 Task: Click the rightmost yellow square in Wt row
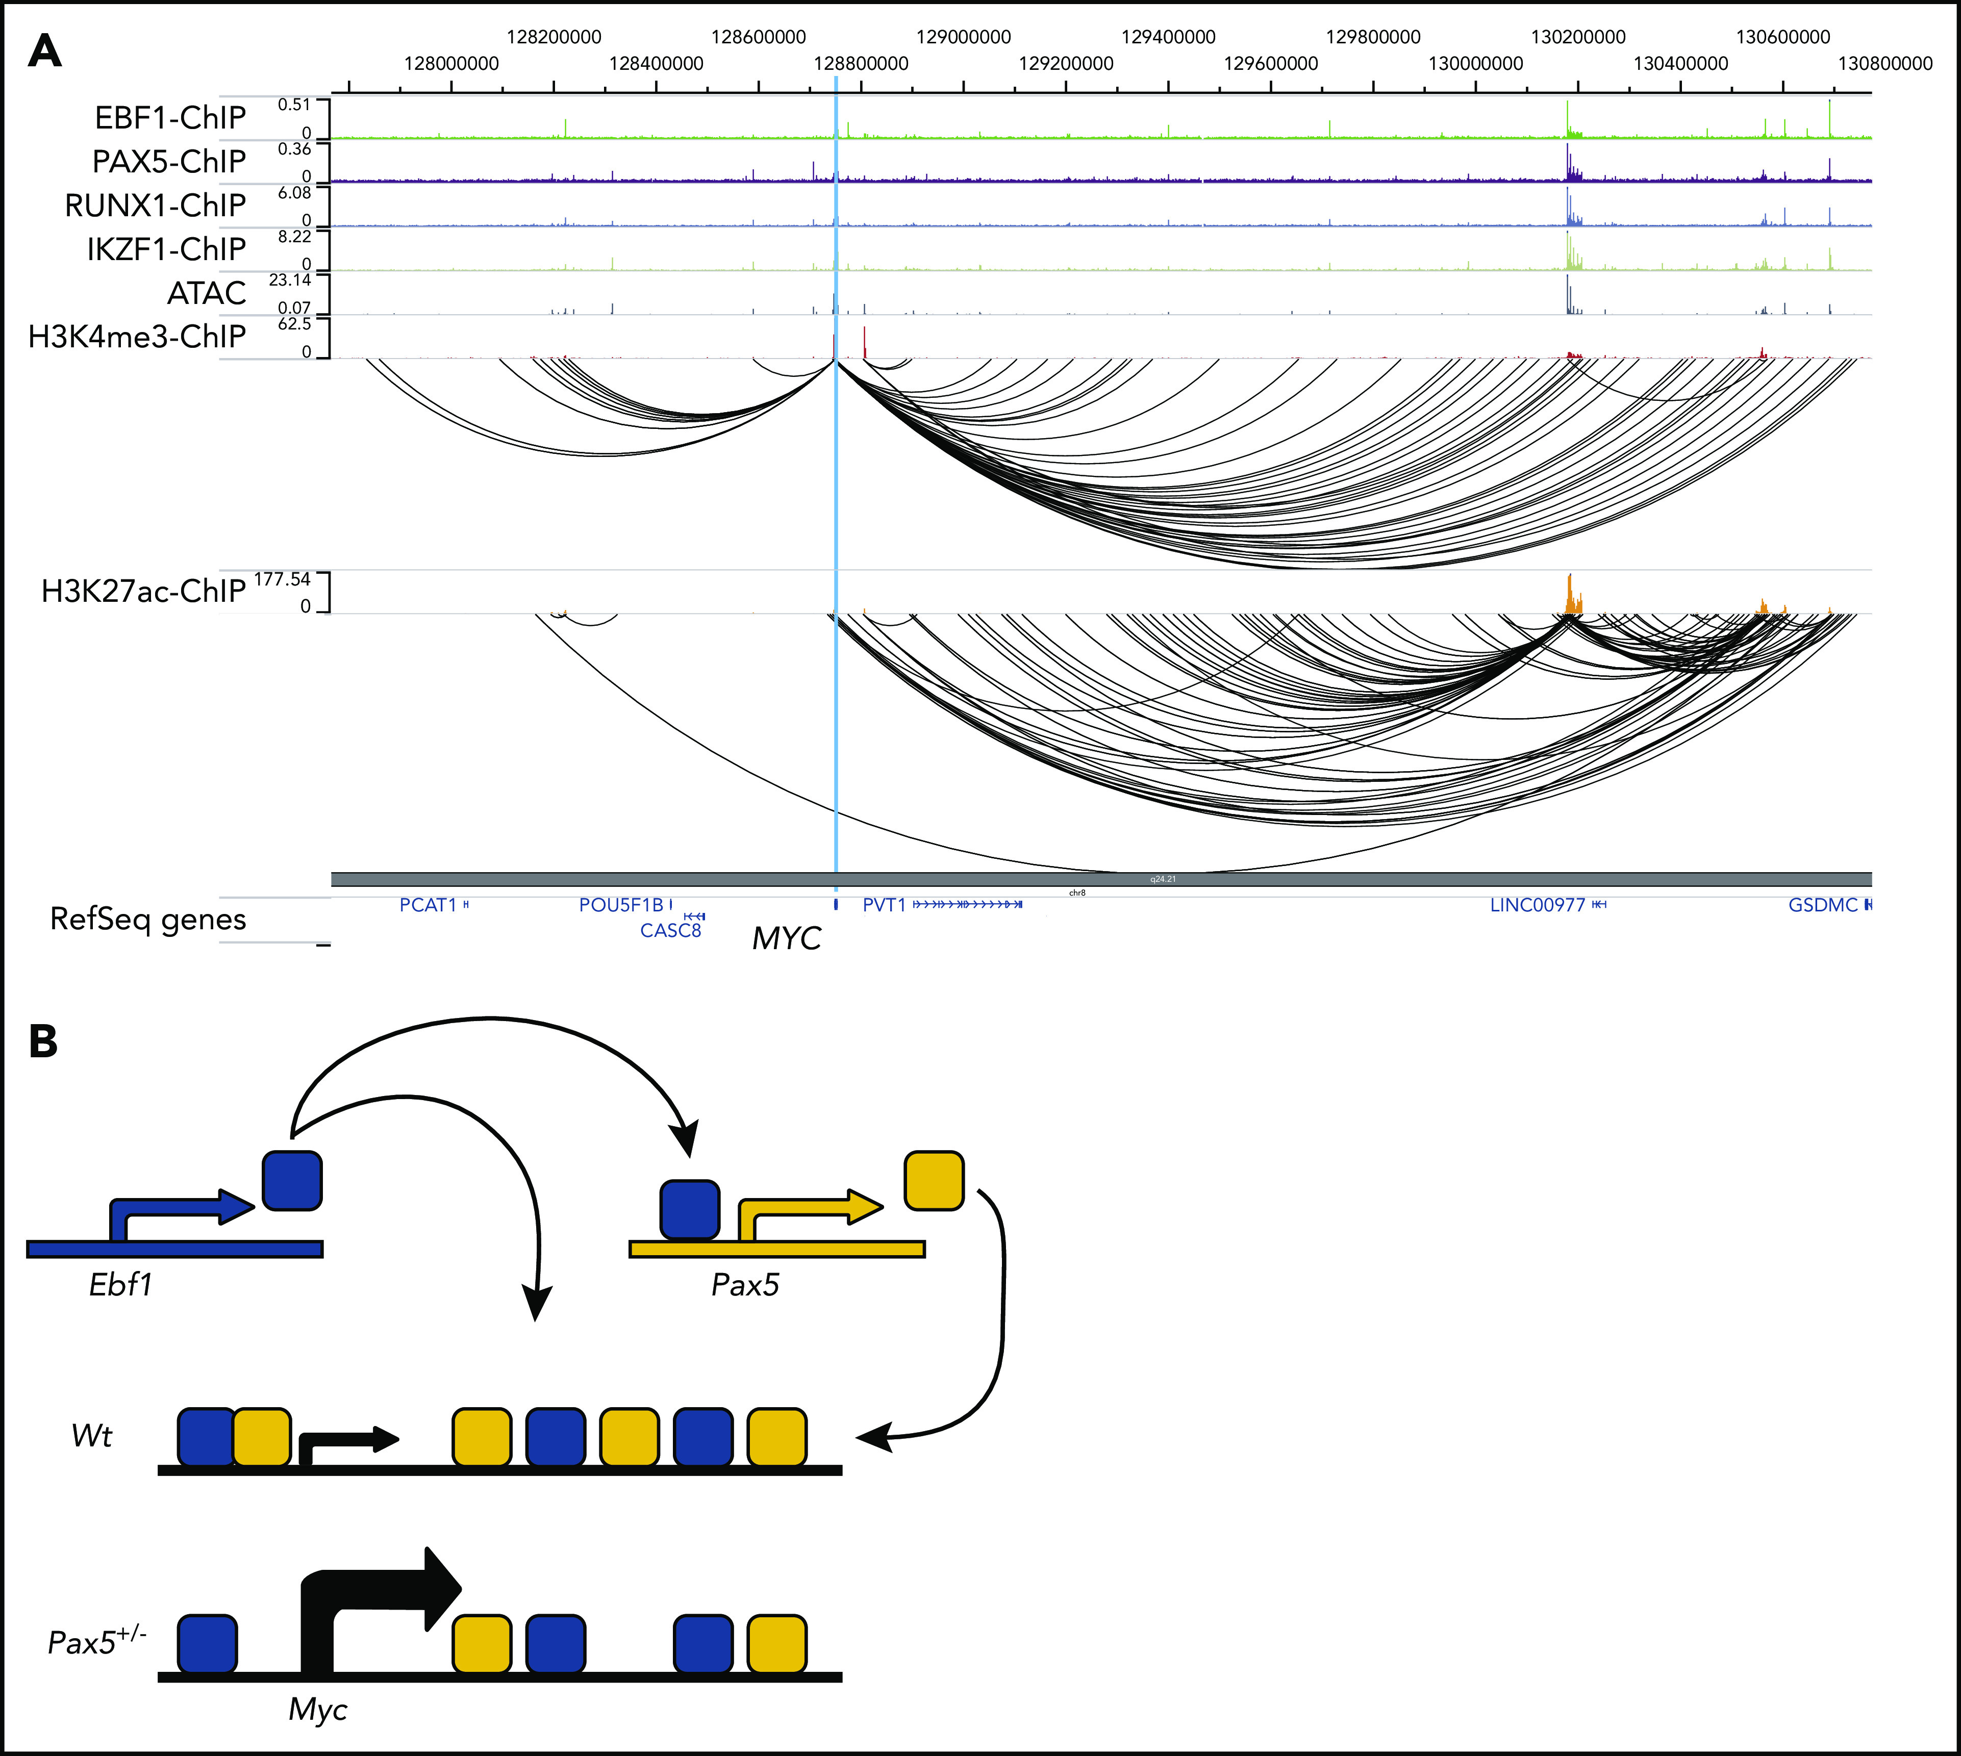[x=777, y=1438]
